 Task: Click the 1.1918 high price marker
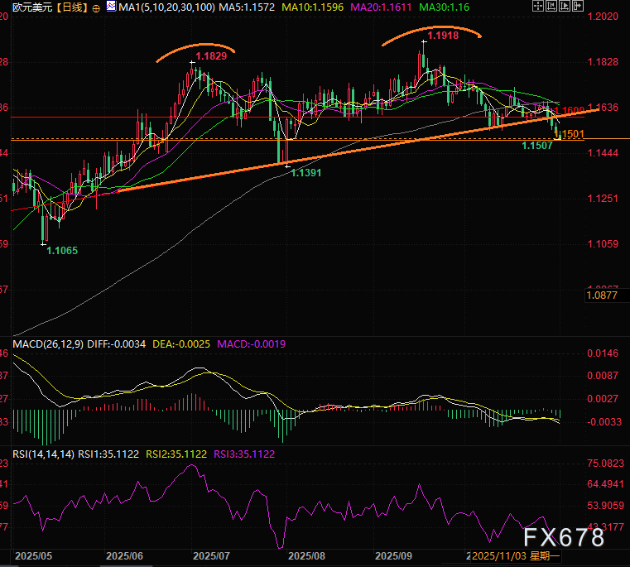tap(445, 36)
